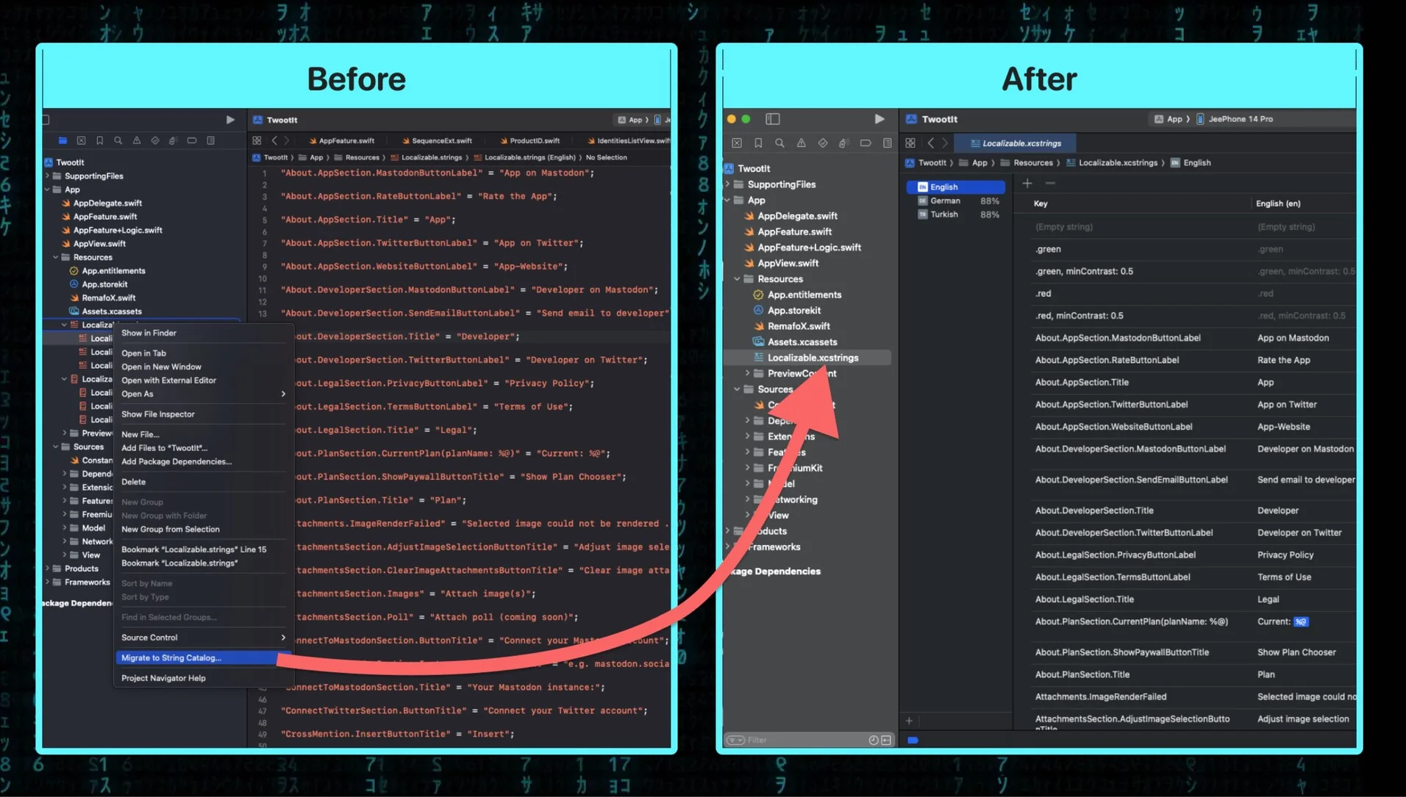Click the plus button to add a language
The image size is (1406, 797).
coord(1027,183)
